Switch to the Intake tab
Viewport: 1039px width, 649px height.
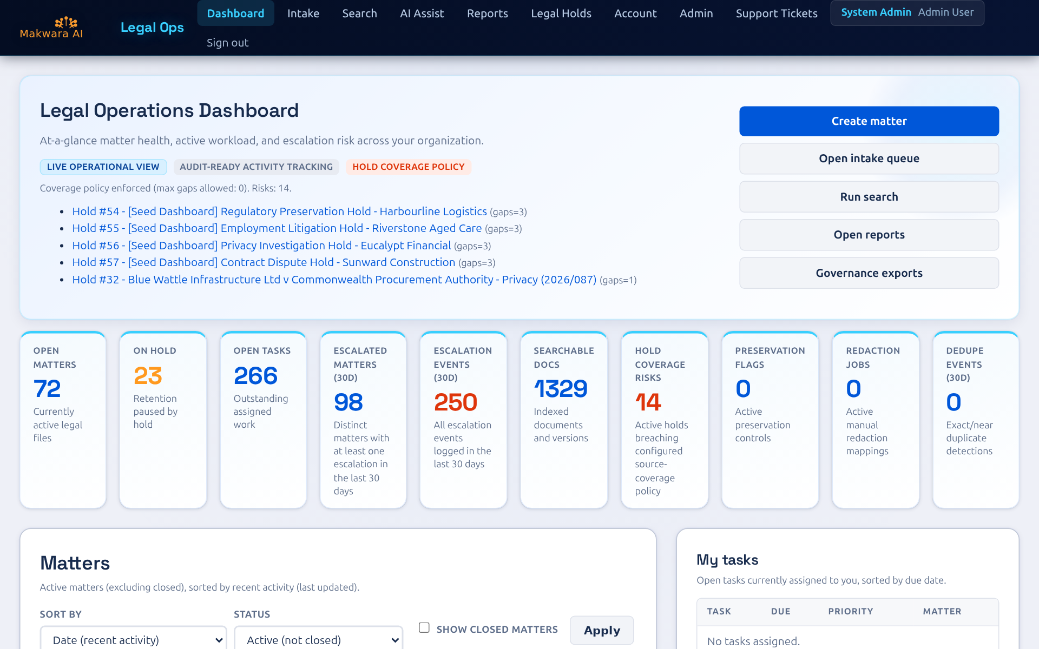point(303,13)
